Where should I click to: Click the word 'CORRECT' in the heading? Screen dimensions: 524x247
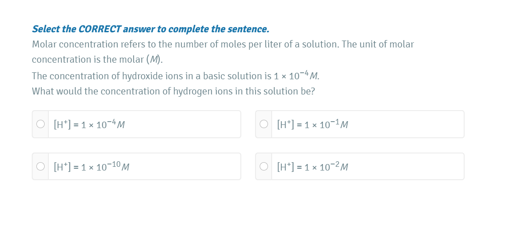coord(99,29)
